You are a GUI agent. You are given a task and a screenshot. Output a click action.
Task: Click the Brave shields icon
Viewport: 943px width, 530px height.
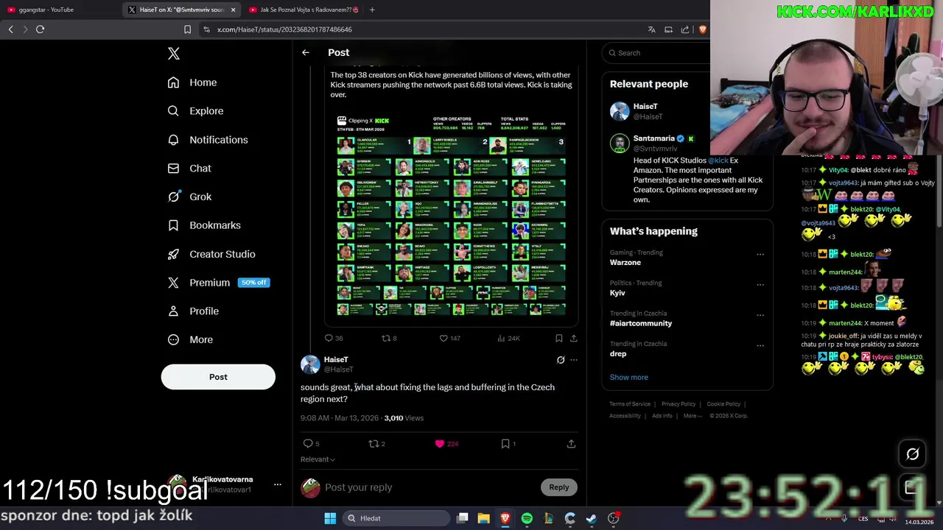[702, 29]
